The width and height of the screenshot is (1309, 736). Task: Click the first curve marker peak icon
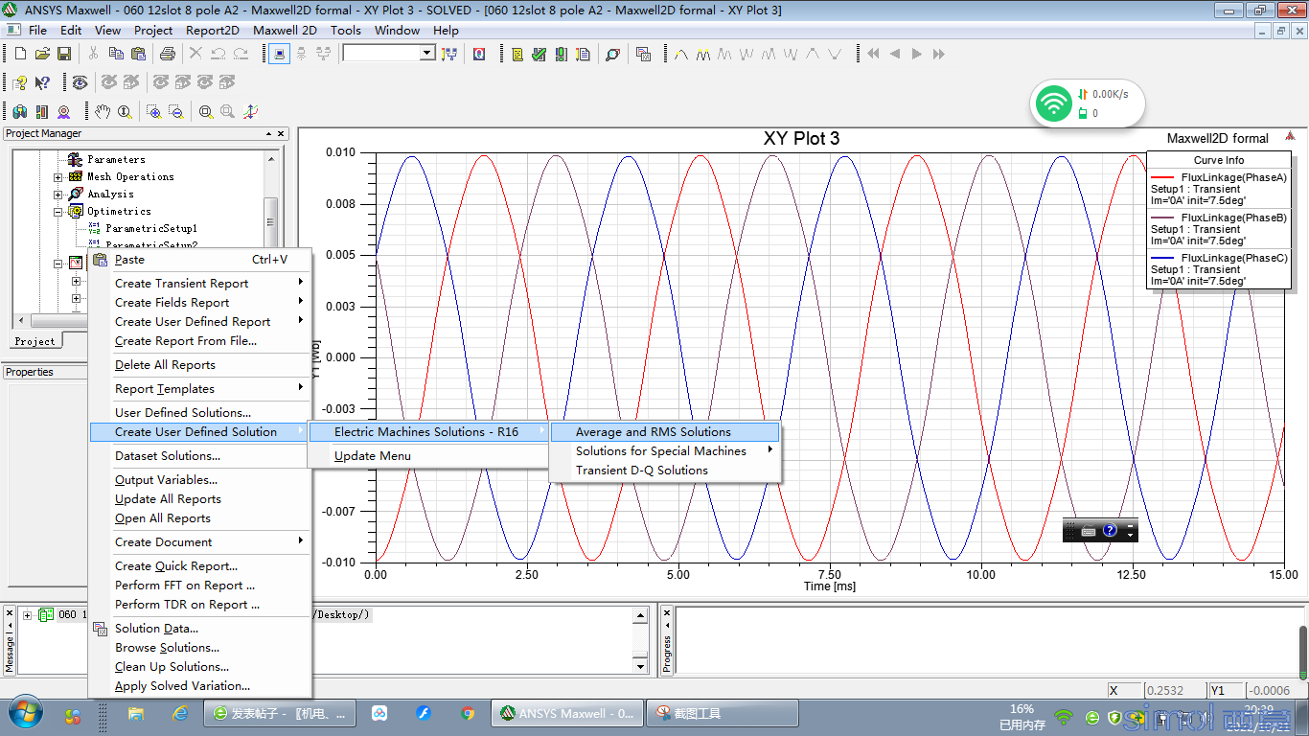click(681, 54)
